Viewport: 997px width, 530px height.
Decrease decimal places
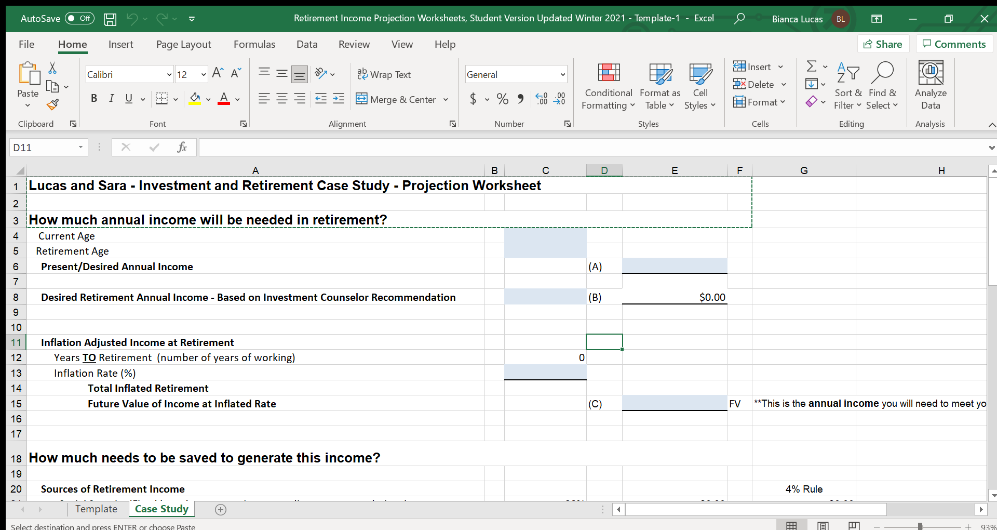[559, 99]
